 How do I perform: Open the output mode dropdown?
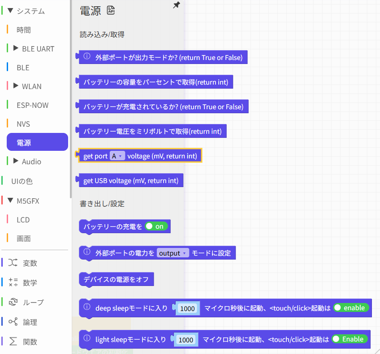point(173,253)
